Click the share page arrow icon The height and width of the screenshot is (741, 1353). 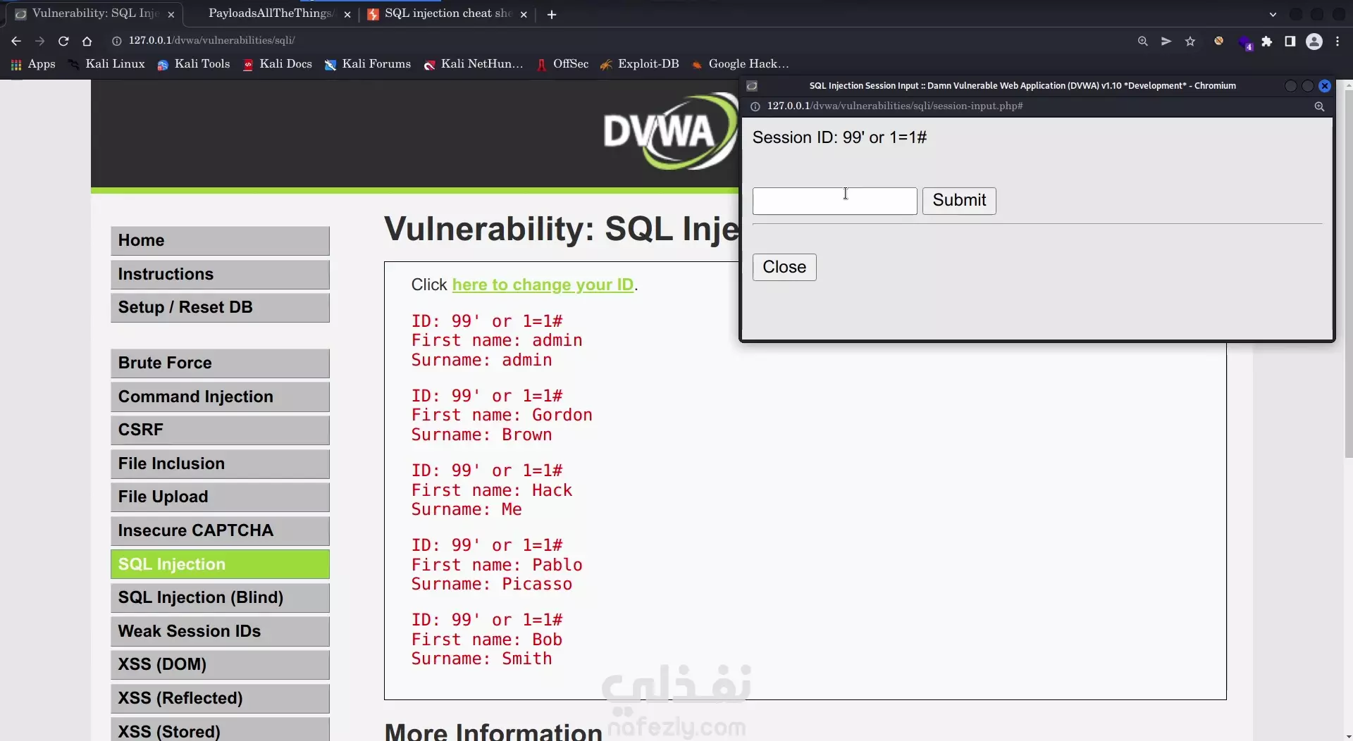[1166, 41]
